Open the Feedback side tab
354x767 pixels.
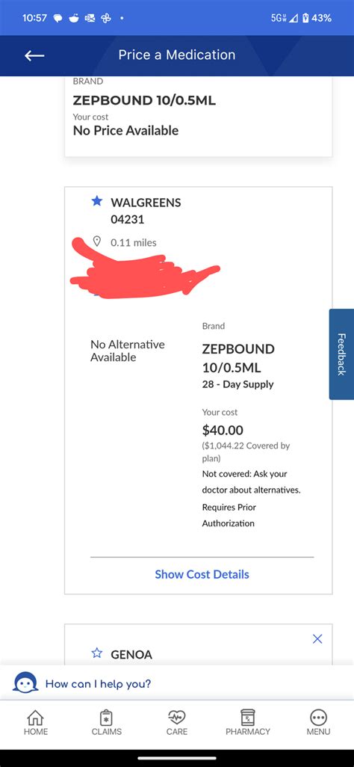[341, 354]
